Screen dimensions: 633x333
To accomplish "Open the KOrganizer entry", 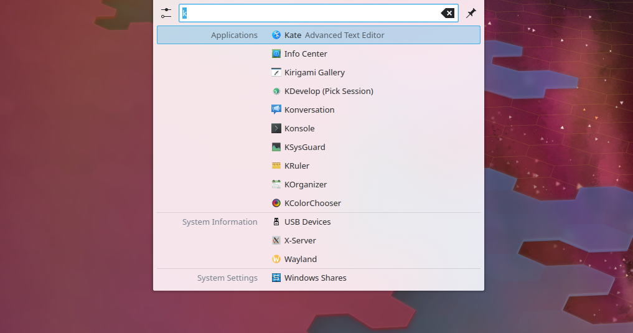I will click(319, 184).
